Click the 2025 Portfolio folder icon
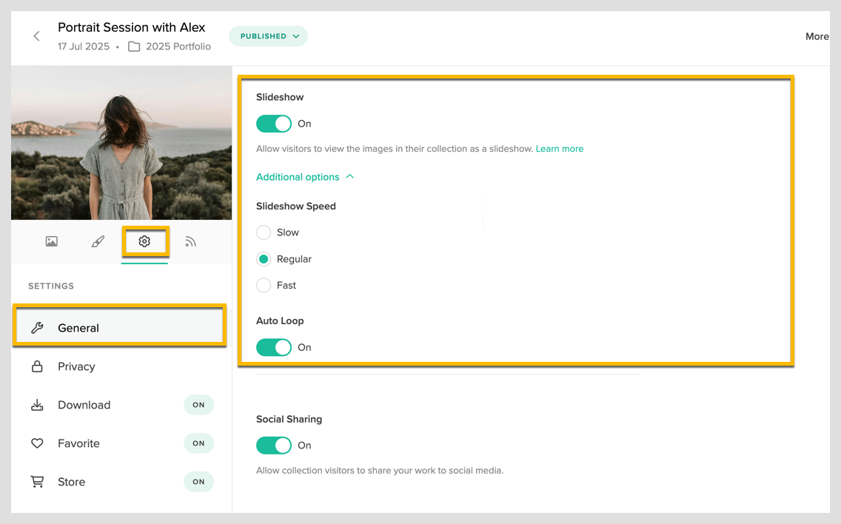Viewport: 841px width, 524px height. click(x=134, y=47)
